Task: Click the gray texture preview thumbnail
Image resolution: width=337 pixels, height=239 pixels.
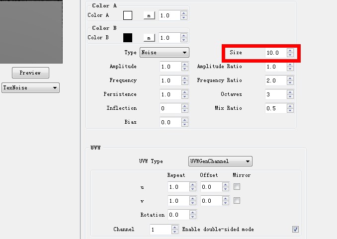Action: pos(31,32)
